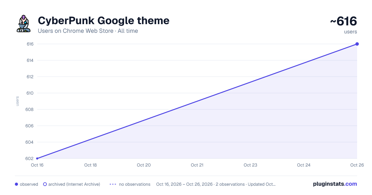The width and height of the screenshot is (372, 195).
Task: Click the archived (Internet Archive) legend label
Action: (x=74, y=184)
